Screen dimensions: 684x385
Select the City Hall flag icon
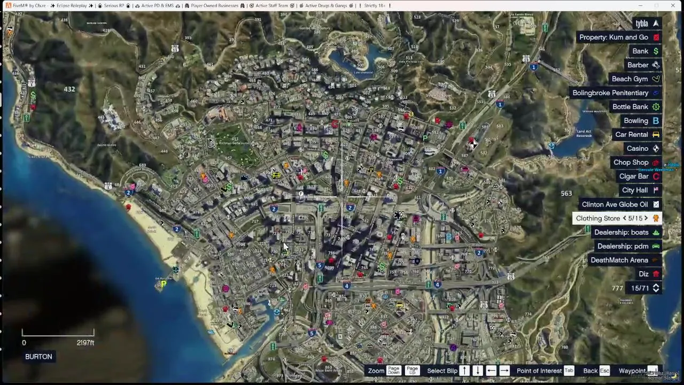point(656,190)
